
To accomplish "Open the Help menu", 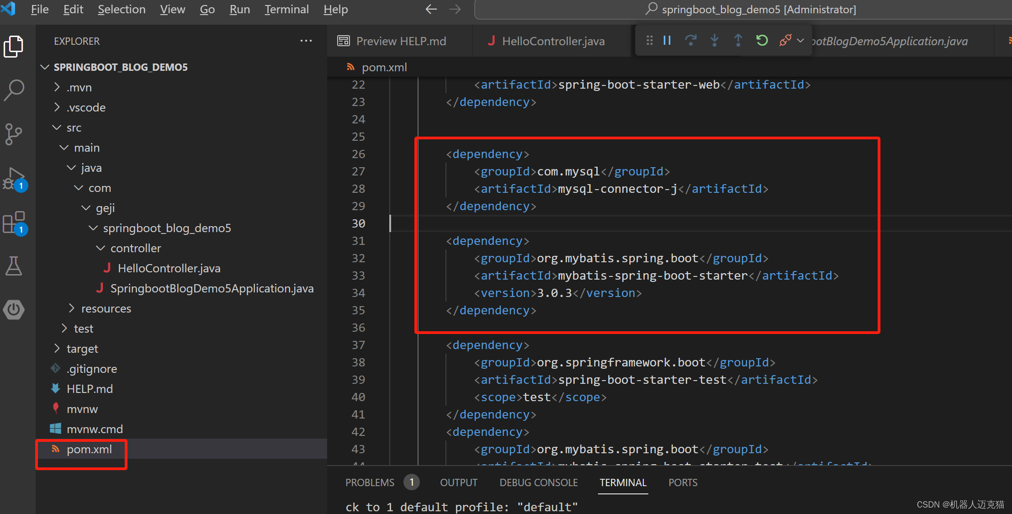I will pyautogui.click(x=335, y=9).
